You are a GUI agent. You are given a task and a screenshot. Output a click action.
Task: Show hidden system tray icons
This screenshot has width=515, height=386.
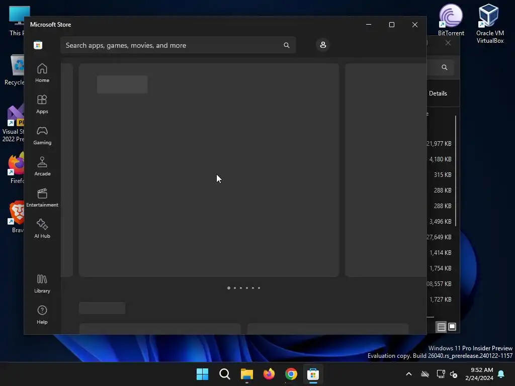(x=408, y=374)
